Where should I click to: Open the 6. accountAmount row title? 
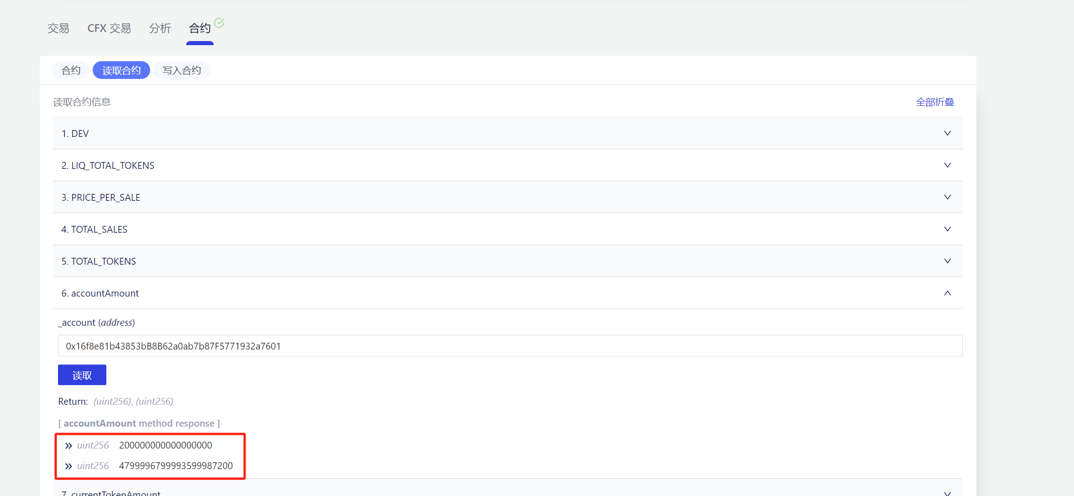point(100,293)
